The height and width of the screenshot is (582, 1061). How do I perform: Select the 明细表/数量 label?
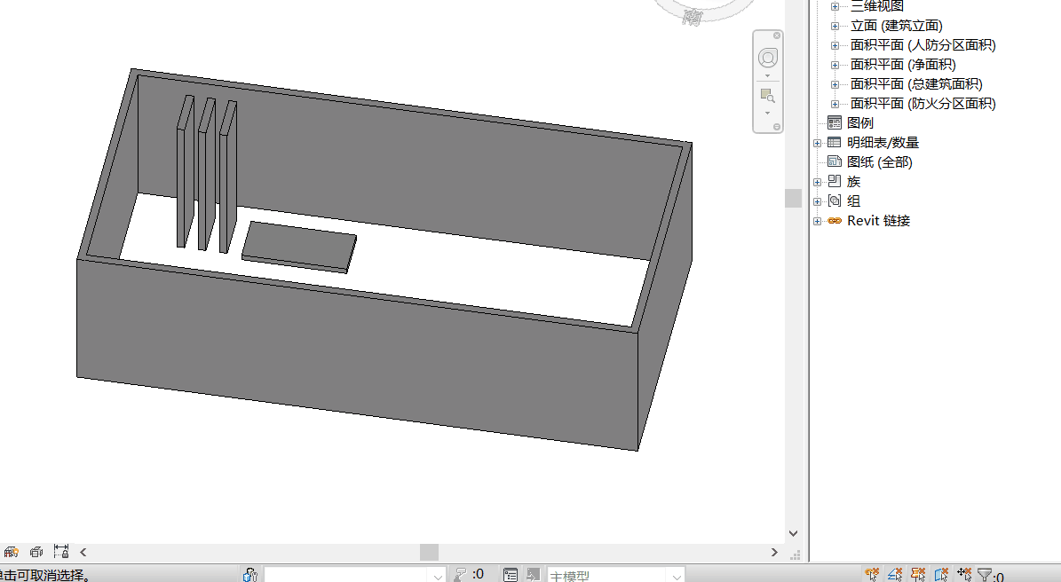click(883, 143)
